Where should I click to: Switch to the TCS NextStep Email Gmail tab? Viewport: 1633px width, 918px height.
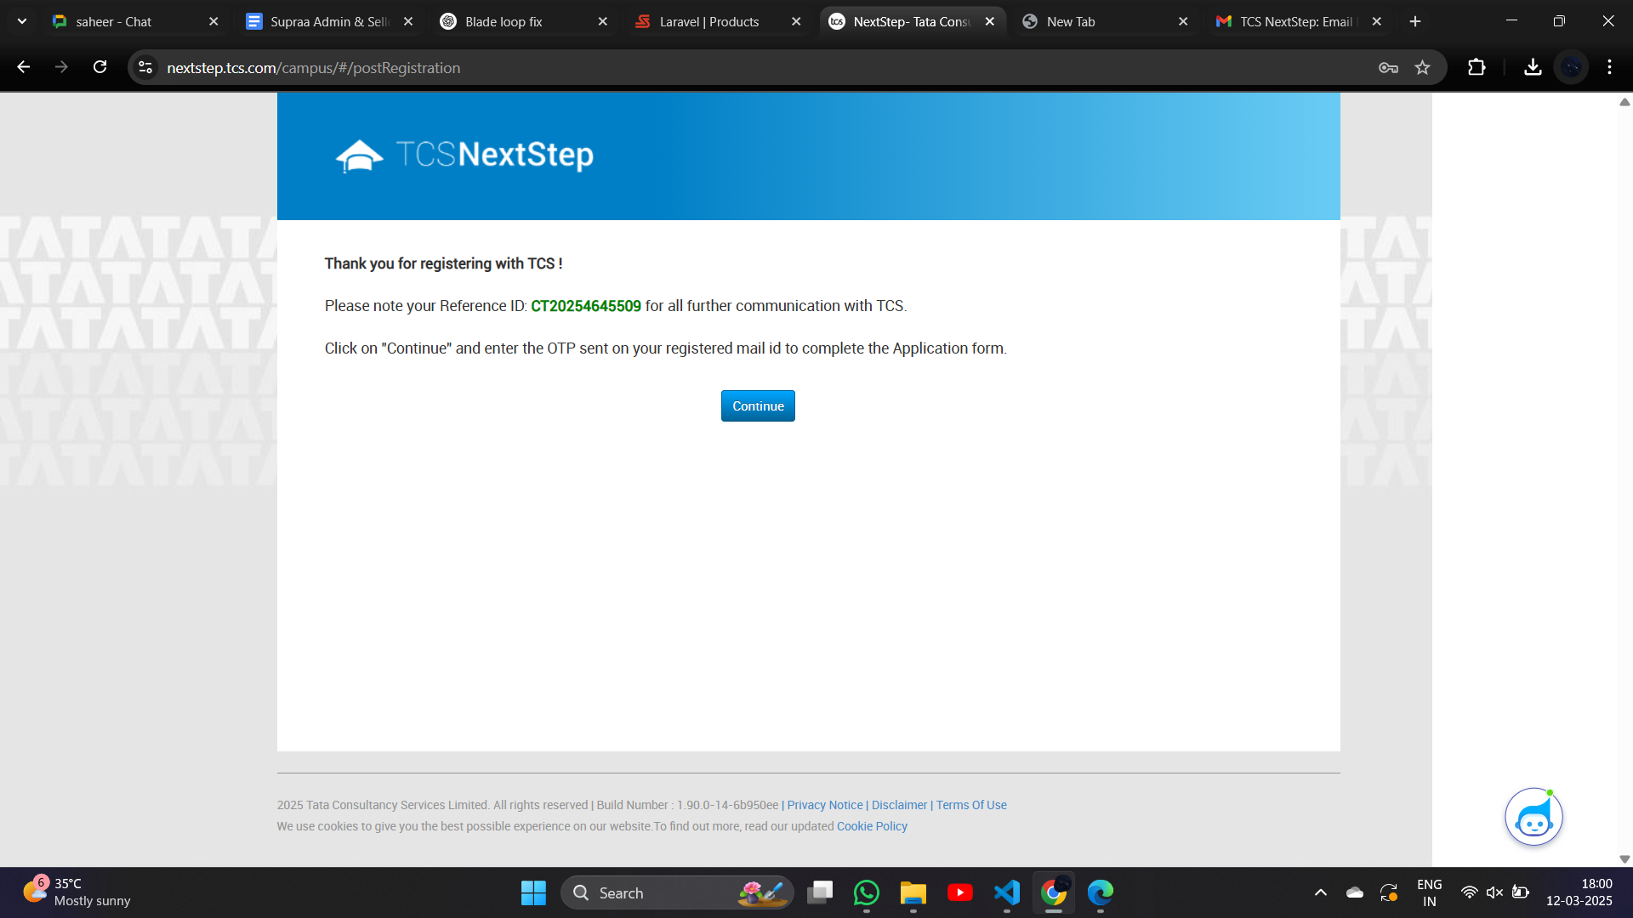pos(1294,21)
